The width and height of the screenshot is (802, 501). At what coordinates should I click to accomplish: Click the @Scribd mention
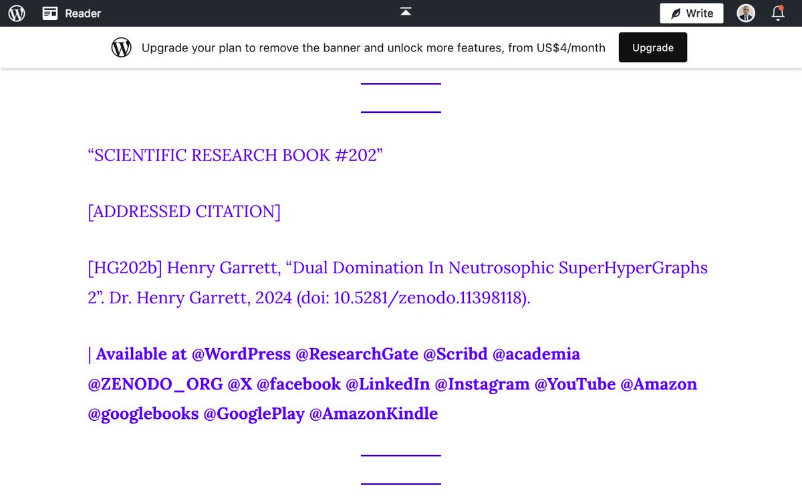tap(456, 354)
